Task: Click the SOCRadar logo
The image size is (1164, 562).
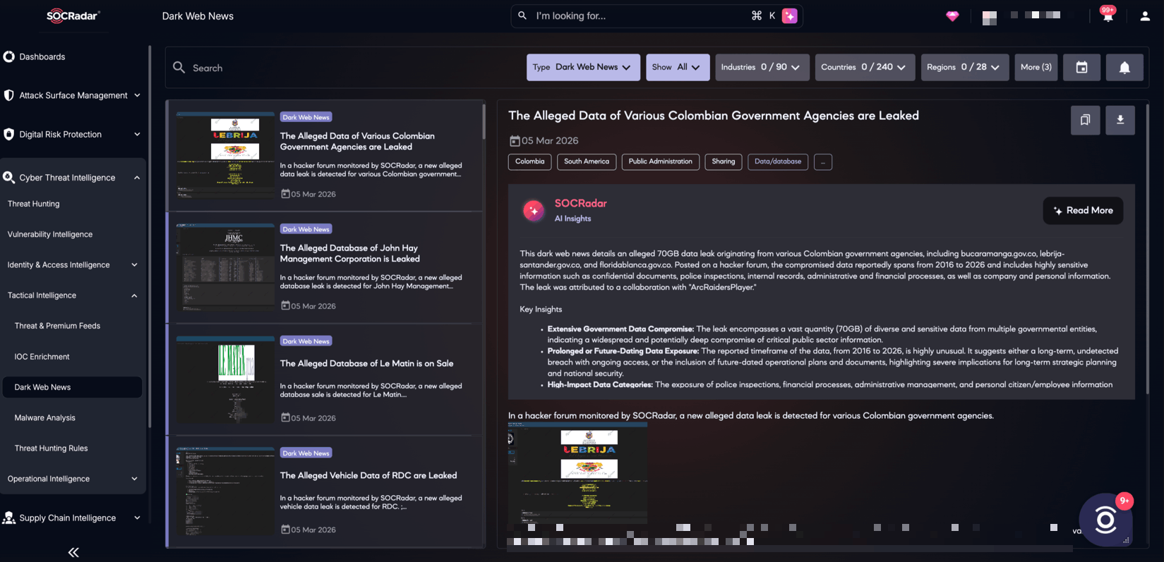Action: tap(73, 16)
